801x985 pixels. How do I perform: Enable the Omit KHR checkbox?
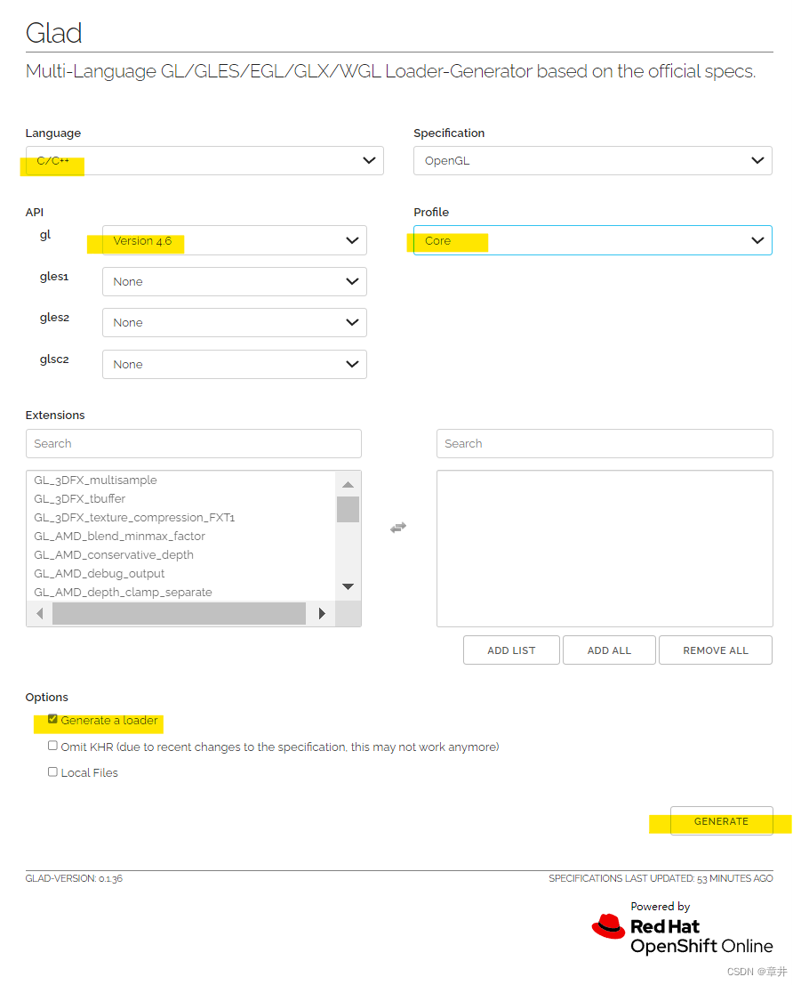[53, 747]
